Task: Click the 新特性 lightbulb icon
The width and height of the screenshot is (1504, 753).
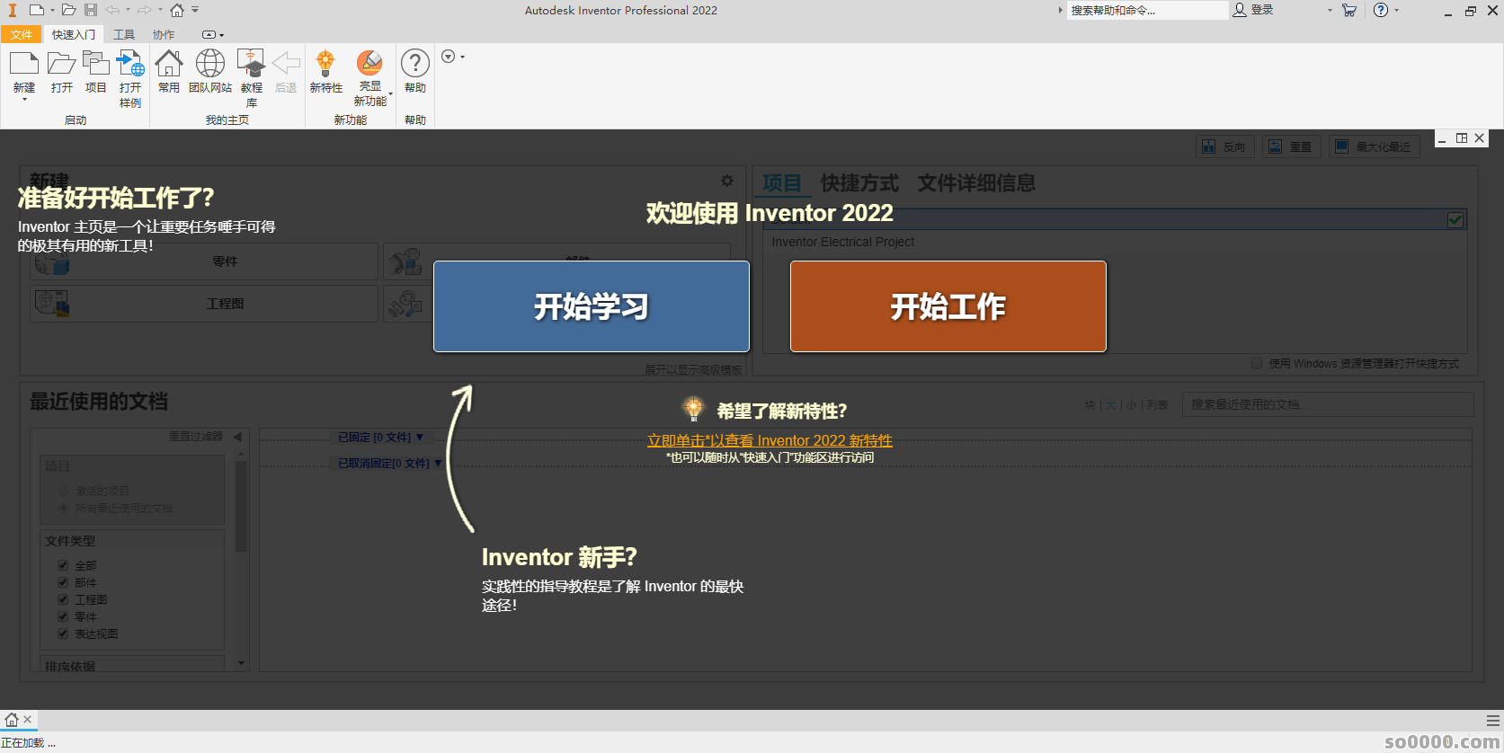Action: (325, 65)
